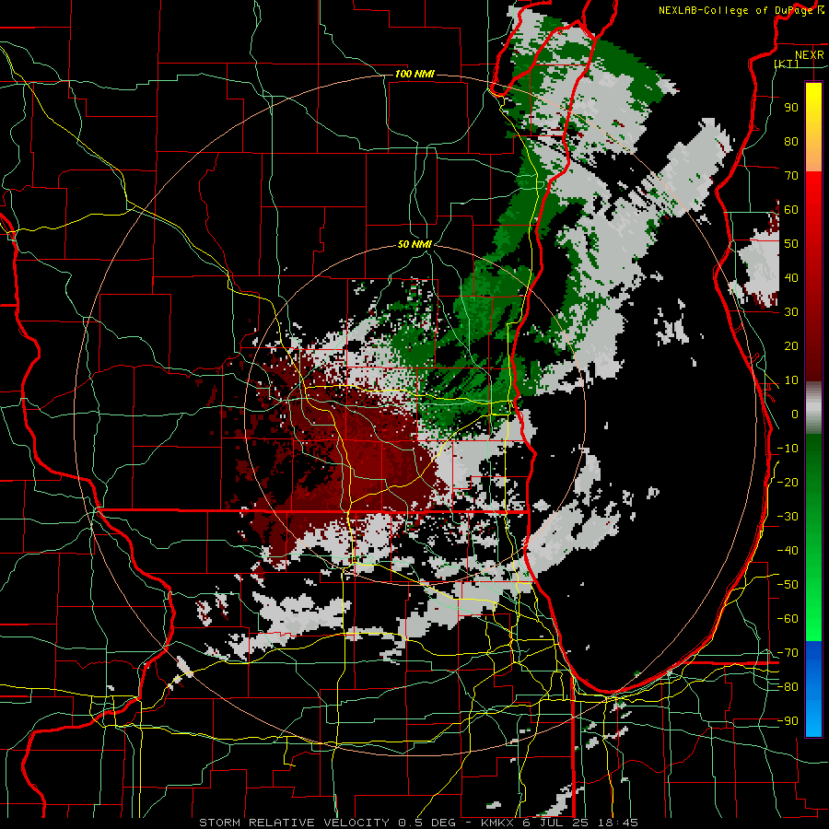Screen dimensions: 829x829
Task: Click the 30 value on velocity scale
Action: point(791,312)
